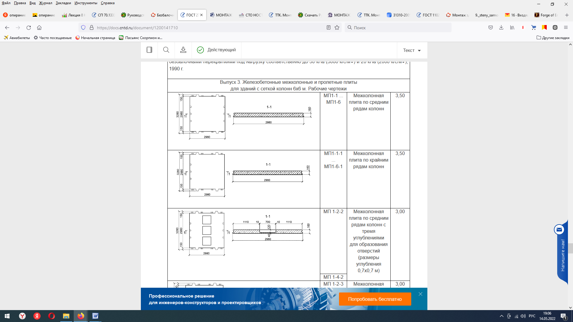Switch to Безбалоч tab

click(162, 15)
